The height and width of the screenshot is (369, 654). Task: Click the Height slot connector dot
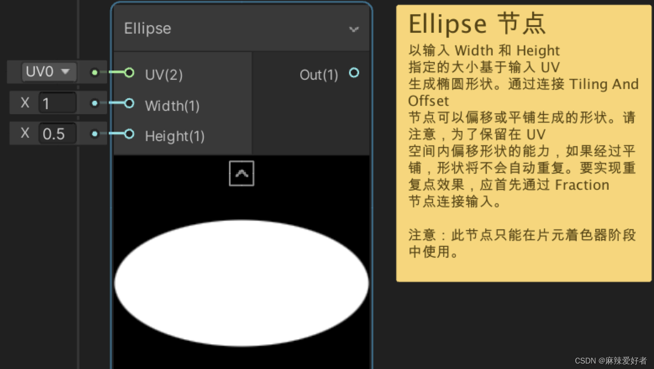[95, 134]
